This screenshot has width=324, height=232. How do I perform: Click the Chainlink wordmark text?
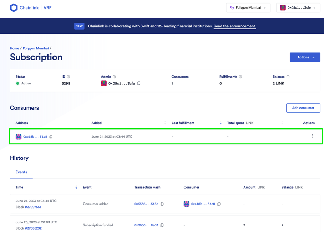tap(29, 7)
